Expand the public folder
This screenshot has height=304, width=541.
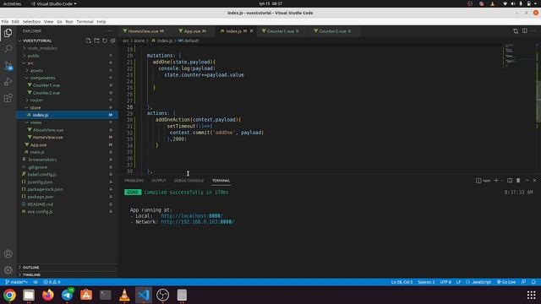pyautogui.click(x=34, y=56)
